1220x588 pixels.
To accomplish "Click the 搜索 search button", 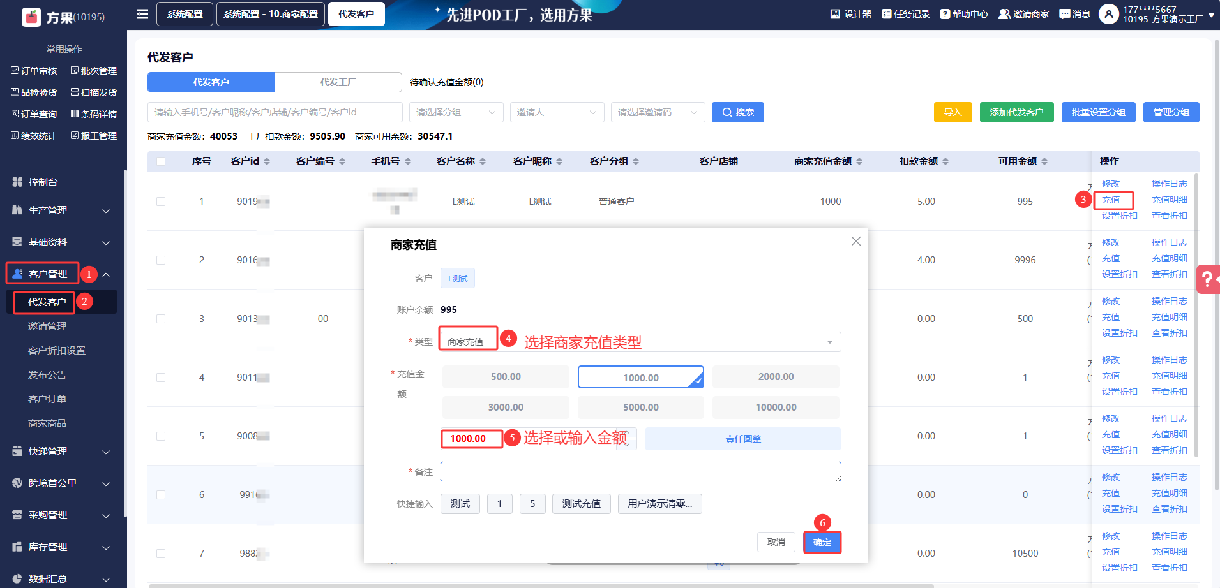I will [738, 112].
